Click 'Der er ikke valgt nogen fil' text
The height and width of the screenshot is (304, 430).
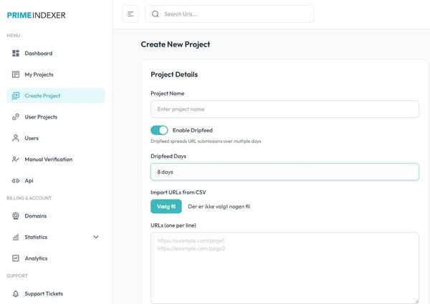click(219, 207)
